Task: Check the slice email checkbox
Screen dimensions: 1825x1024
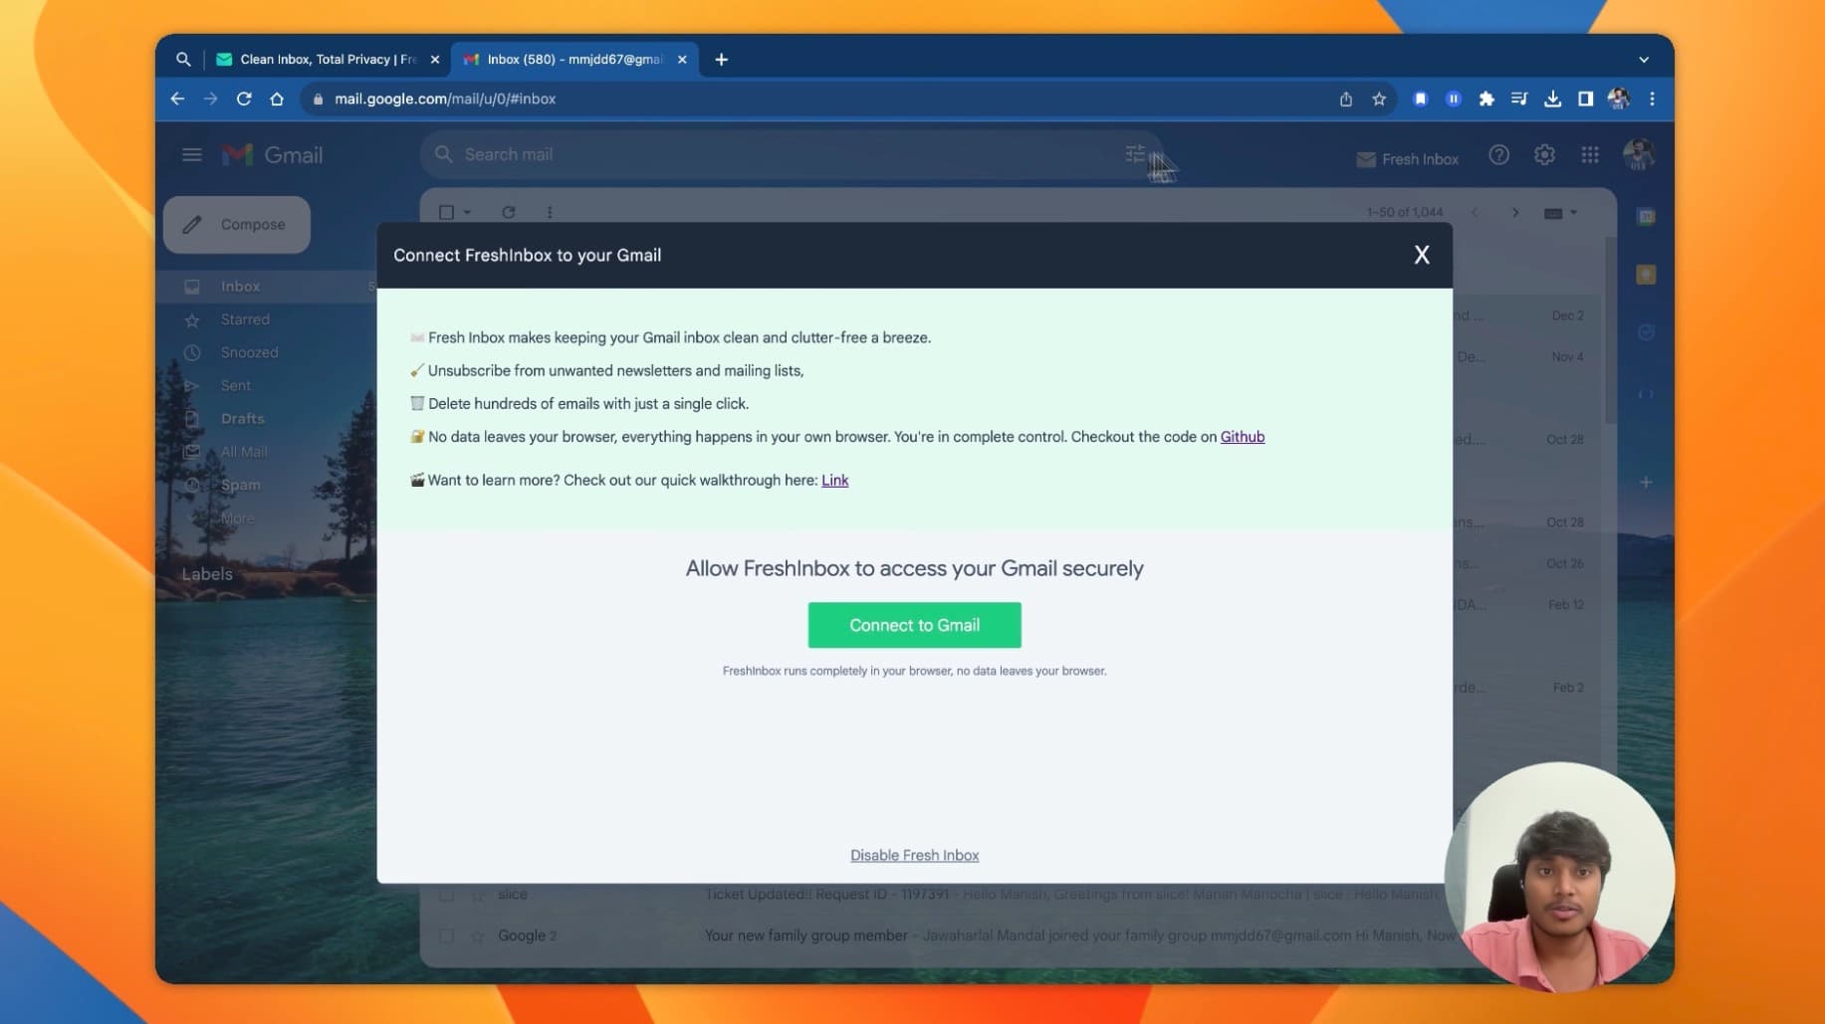Action: click(x=446, y=895)
